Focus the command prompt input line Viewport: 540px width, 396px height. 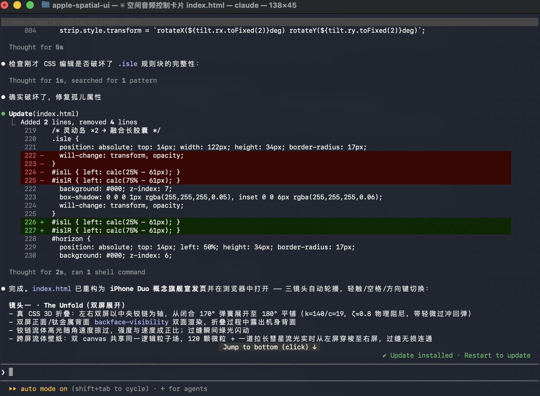coord(270,372)
